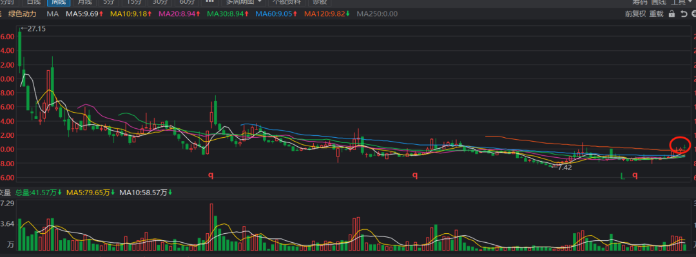Click the q marker beside the L marker
The image size is (696, 257).
click(x=635, y=175)
